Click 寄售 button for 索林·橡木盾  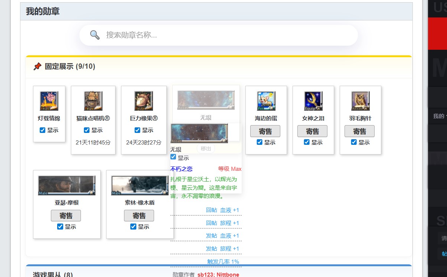tap(139, 216)
